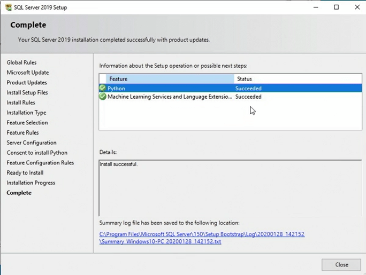
Task: Click the Microsoft Update step
Action: 27,73
